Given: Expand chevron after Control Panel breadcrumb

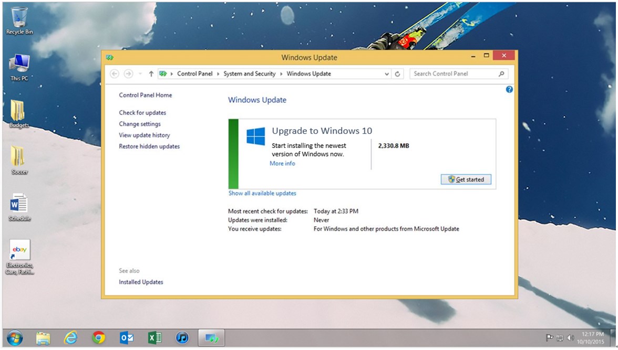Looking at the screenshot, I should (218, 73).
